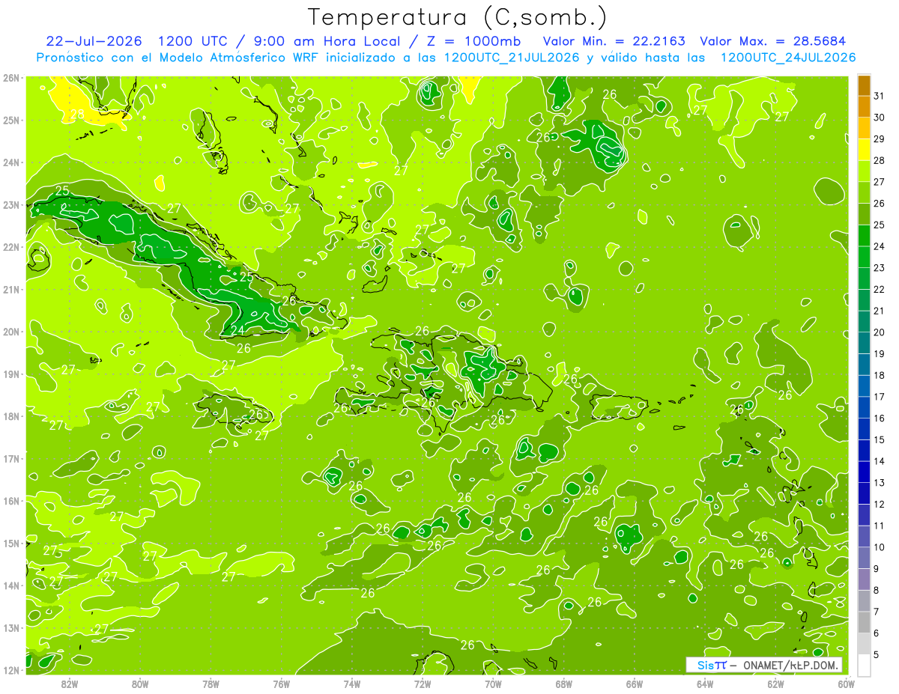The width and height of the screenshot is (899, 694).
Task: Click the "23N" latitude axis label
Action: (10, 204)
